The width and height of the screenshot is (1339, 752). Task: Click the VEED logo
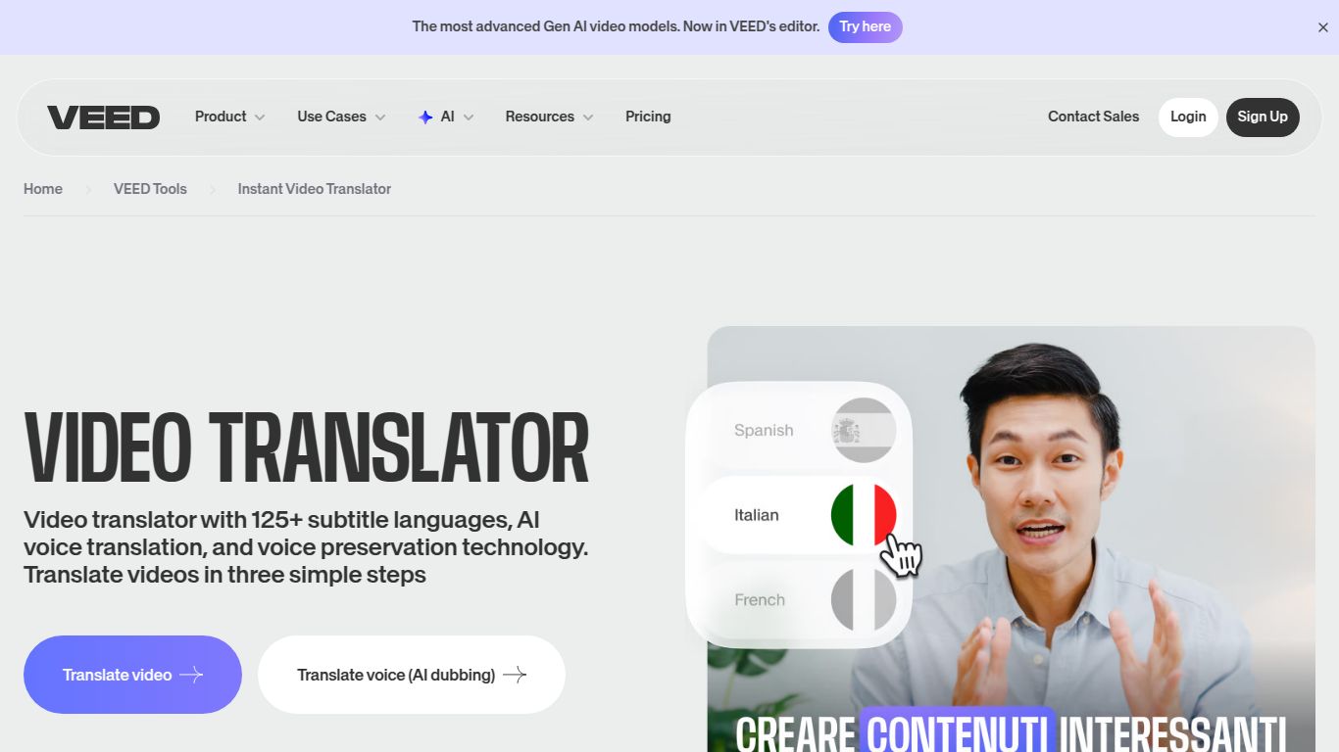103,117
